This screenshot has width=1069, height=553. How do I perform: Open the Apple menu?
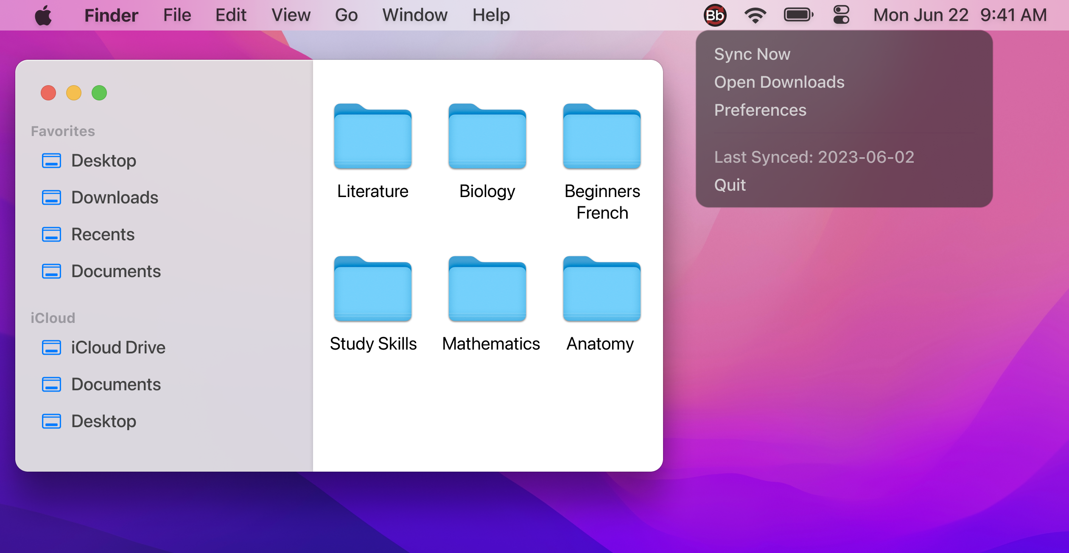point(43,15)
